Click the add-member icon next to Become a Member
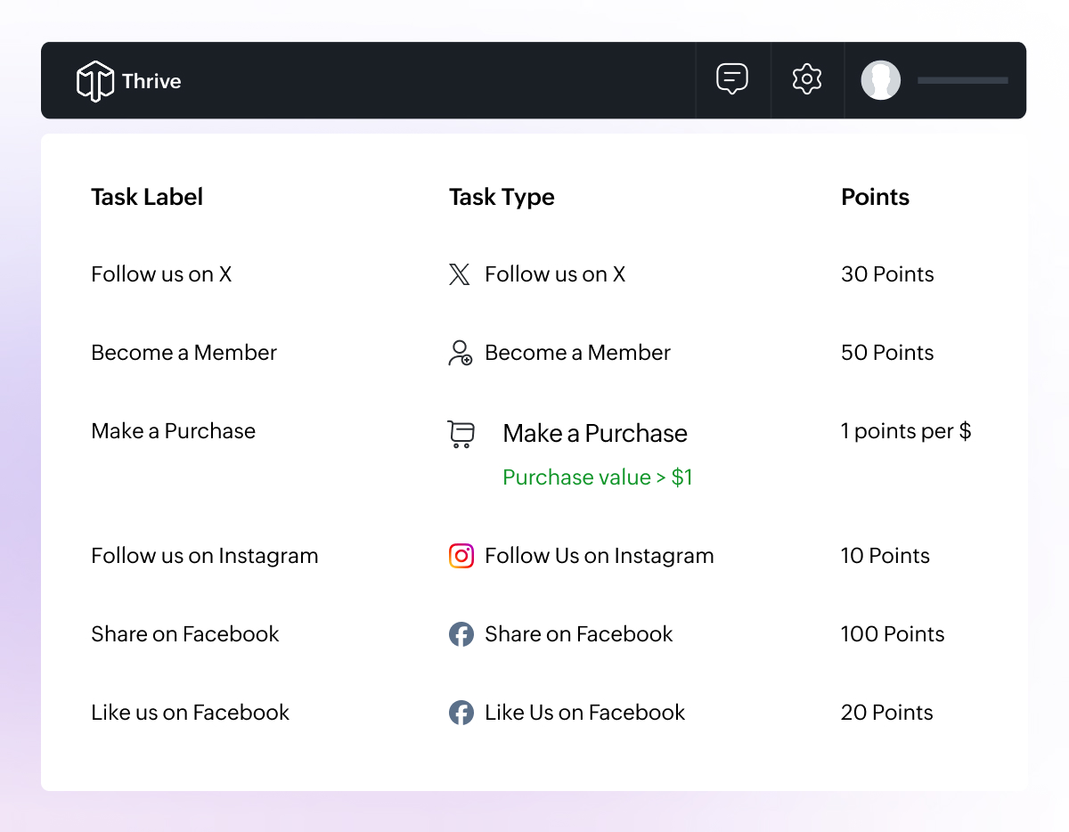This screenshot has height=832, width=1069. pos(459,353)
